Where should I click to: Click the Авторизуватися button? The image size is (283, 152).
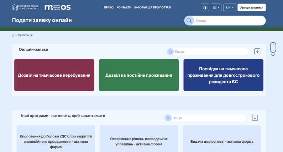252,7
